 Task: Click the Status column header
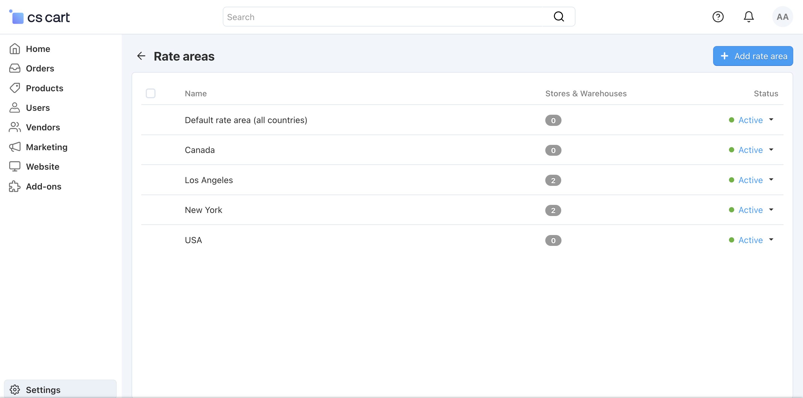(x=766, y=93)
